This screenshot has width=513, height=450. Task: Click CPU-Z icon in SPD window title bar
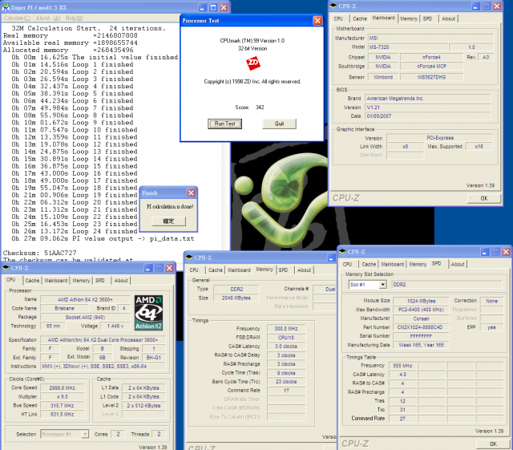342,251
